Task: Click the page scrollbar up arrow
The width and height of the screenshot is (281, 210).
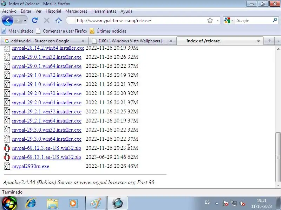Action: [x=278, y=49]
